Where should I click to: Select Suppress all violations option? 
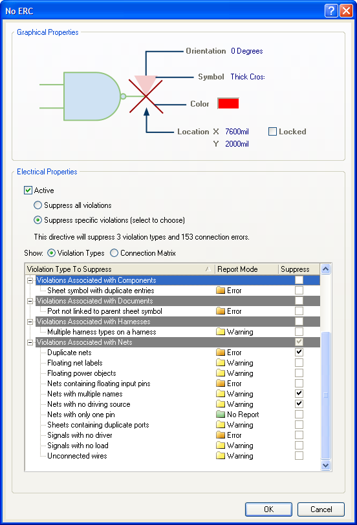click(38, 205)
